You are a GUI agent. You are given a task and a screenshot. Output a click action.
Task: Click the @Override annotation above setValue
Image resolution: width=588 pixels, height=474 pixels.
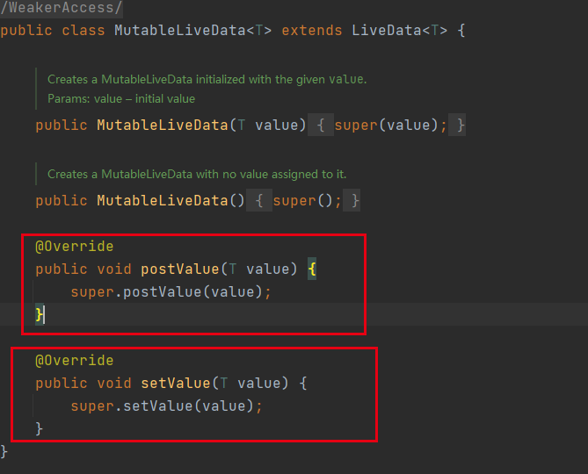coord(74,361)
